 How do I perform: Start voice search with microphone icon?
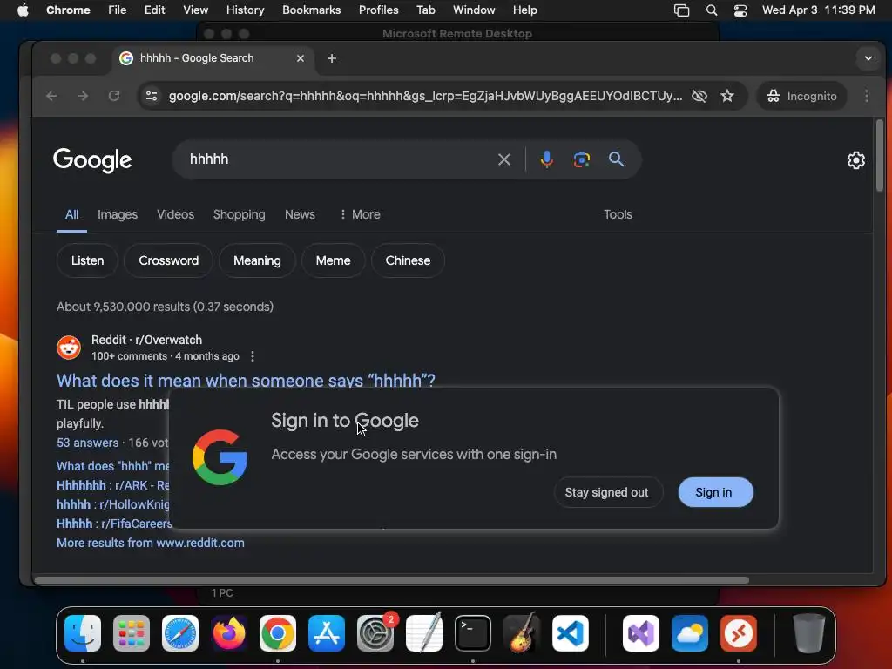click(x=547, y=159)
